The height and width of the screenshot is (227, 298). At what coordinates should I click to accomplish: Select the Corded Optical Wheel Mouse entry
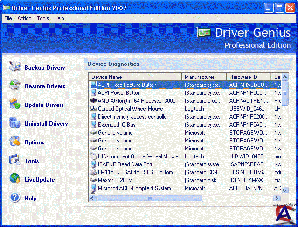pyautogui.click(x=130, y=109)
